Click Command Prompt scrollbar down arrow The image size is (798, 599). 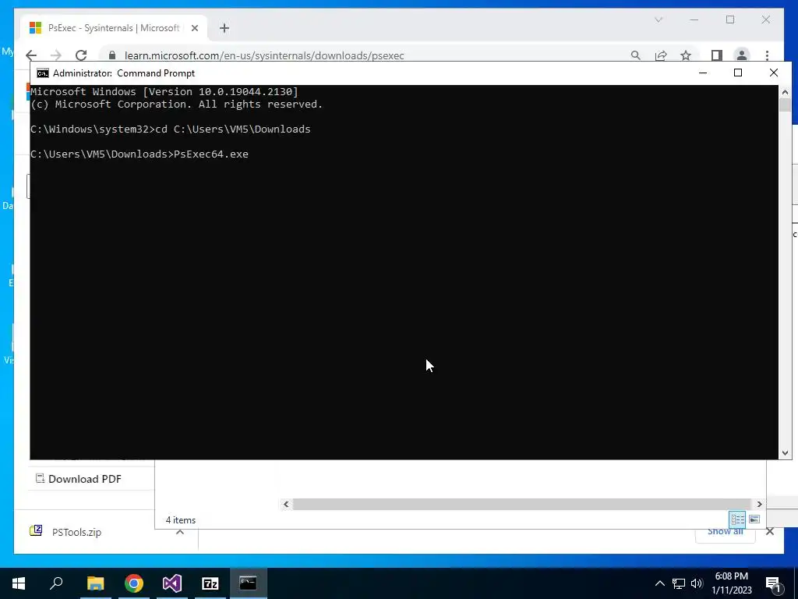[x=785, y=452]
